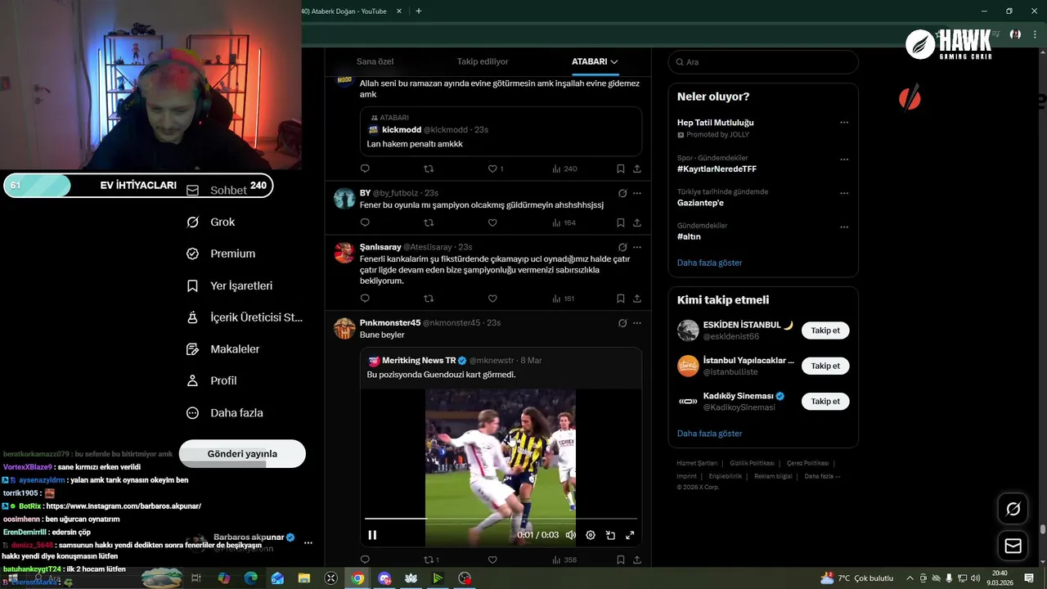Share the Şanlısaray post

[637, 299]
